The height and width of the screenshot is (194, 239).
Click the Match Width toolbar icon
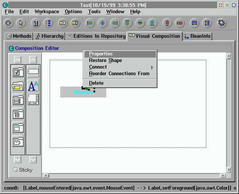coord(195,23)
